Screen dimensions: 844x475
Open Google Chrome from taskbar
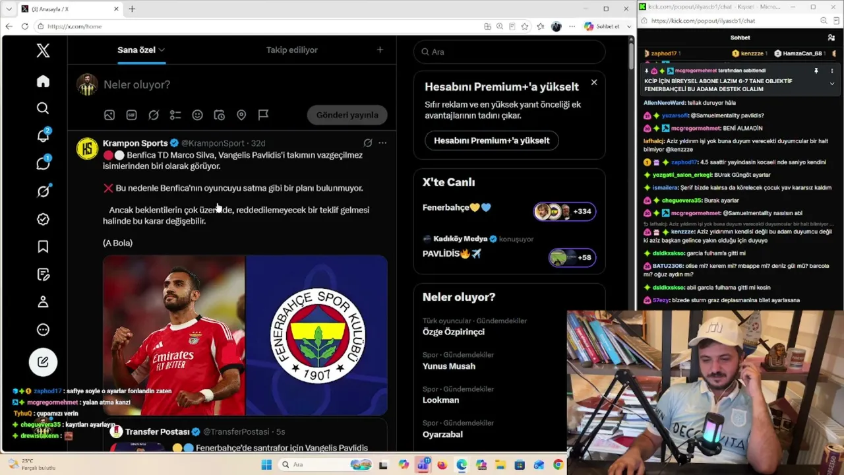tap(558, 464)
